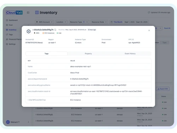Click the aws:autoscaling:groupName key
This screenshot has height=133, width=177.
coord(39,85)
